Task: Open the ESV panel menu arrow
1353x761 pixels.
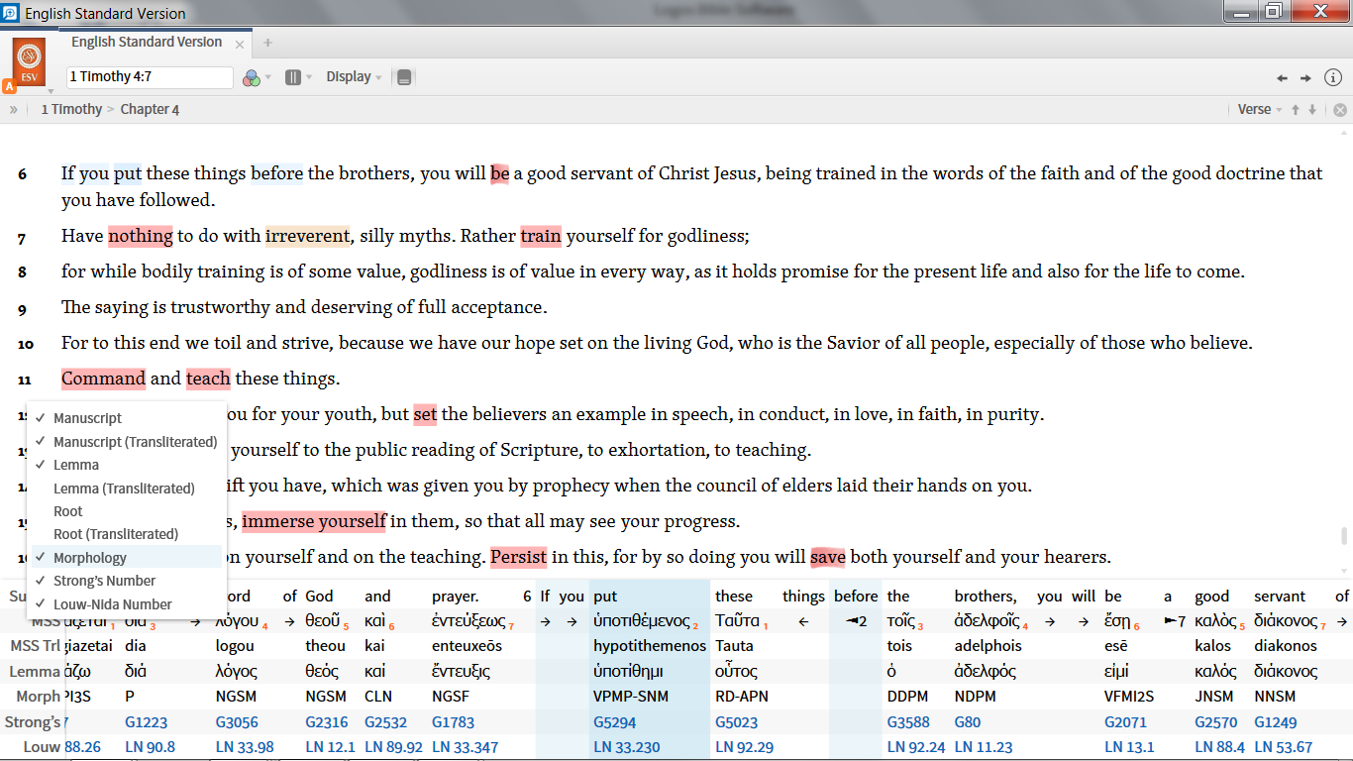Action: coord(51,90)
